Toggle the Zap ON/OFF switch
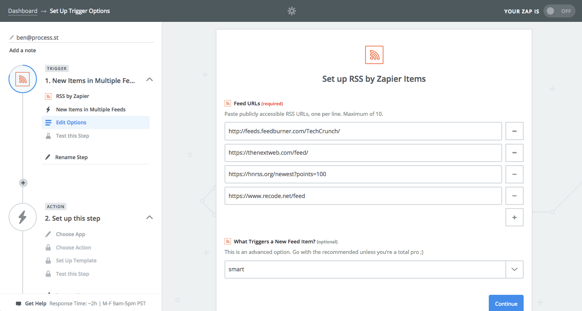Viewport: 582px width, 311px height. 559,11
